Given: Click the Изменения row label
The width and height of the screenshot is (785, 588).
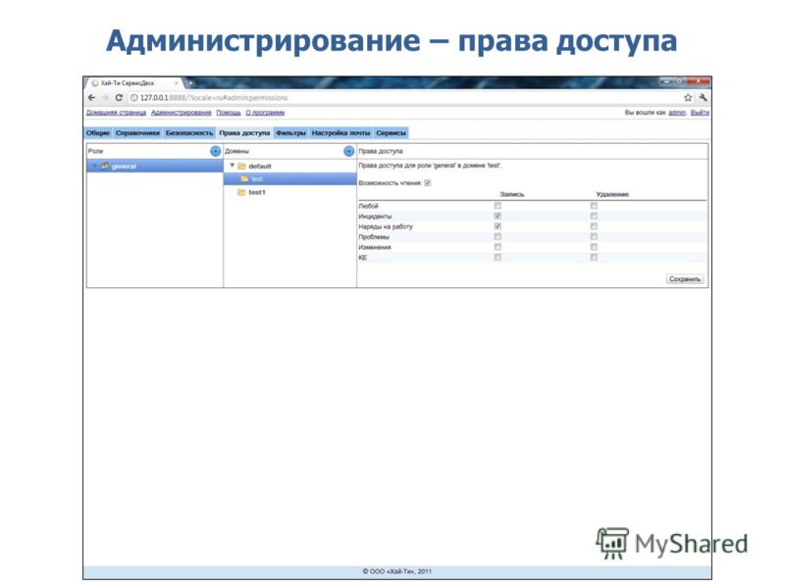Looking at the screenshot, I should click(375, 247).
